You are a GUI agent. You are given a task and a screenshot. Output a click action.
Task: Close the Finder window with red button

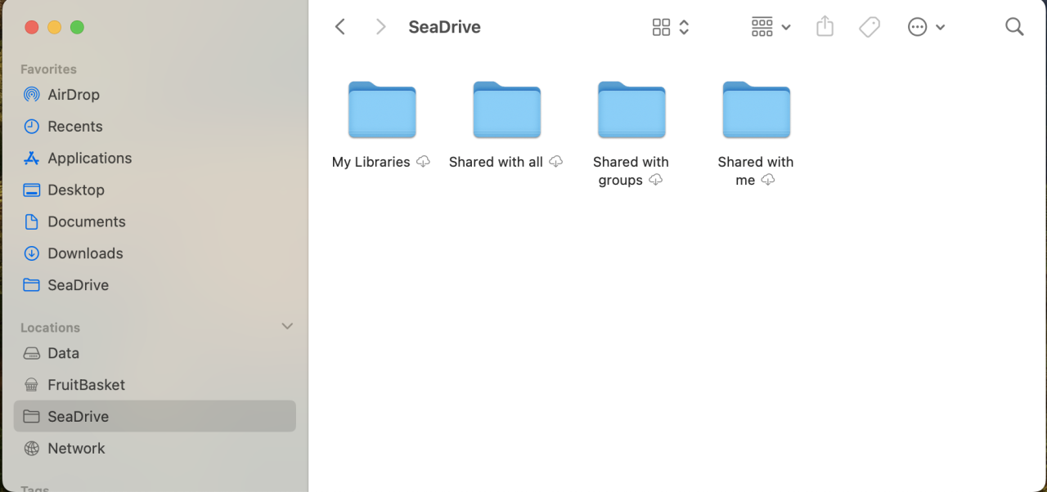pos(31,27)
